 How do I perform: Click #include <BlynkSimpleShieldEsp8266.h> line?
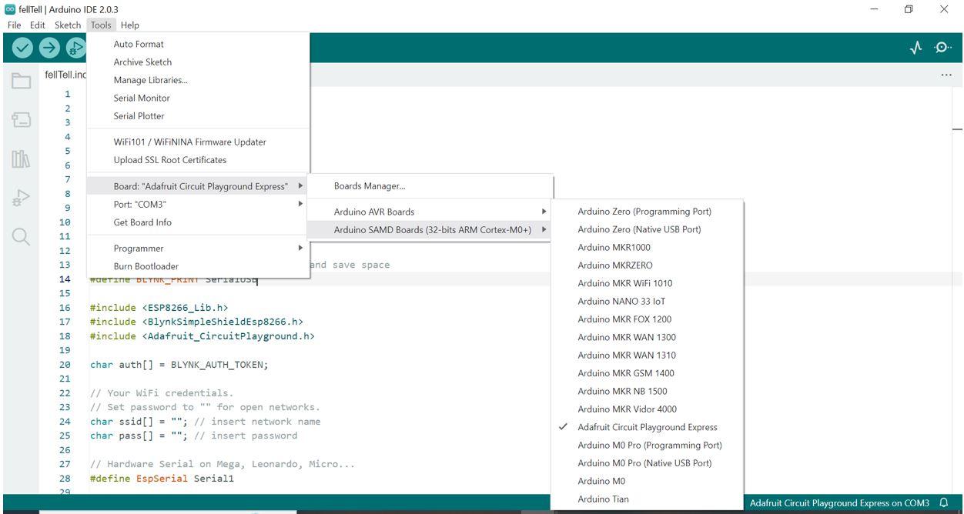(x=196, y=322)
